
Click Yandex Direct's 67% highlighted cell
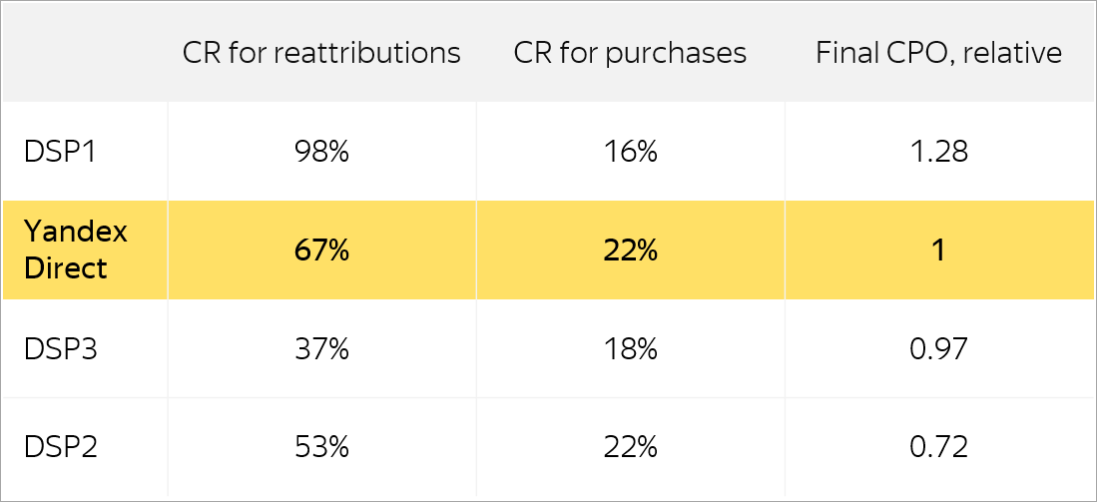321,251
